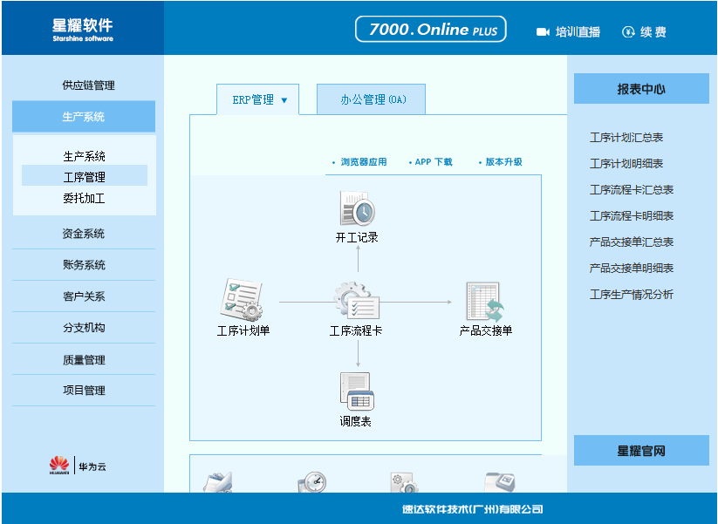
Task: Open the 产品交接单 spreadsheet icon
Action: [x=485, y=302]
